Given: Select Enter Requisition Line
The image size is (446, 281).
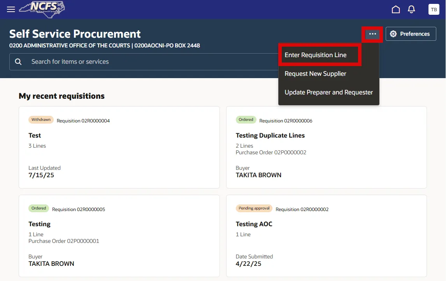Looking at the screenshot, I should coord(315,55).
